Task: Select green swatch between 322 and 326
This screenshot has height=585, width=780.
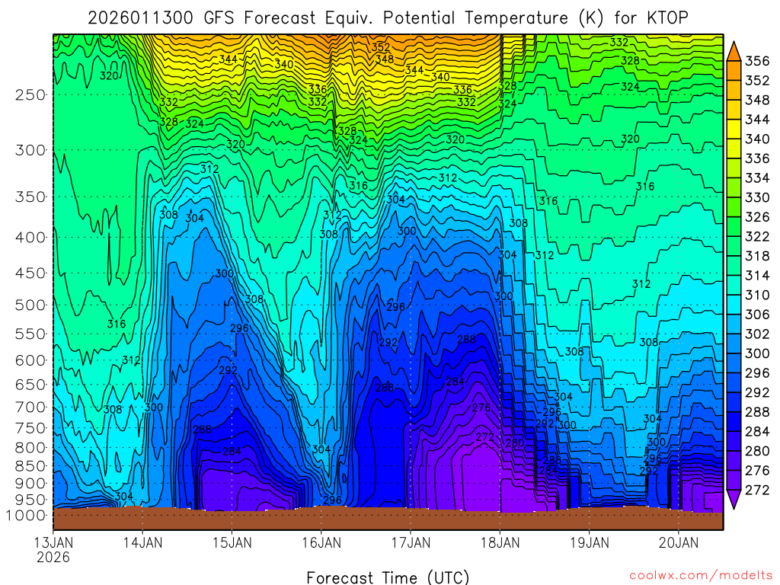Action: [x=734, y=227]
